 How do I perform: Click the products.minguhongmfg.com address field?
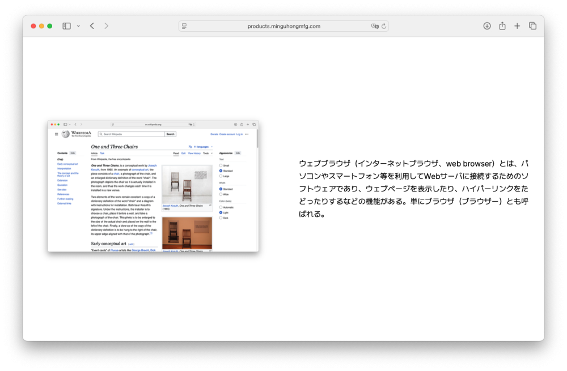[284, 26]
